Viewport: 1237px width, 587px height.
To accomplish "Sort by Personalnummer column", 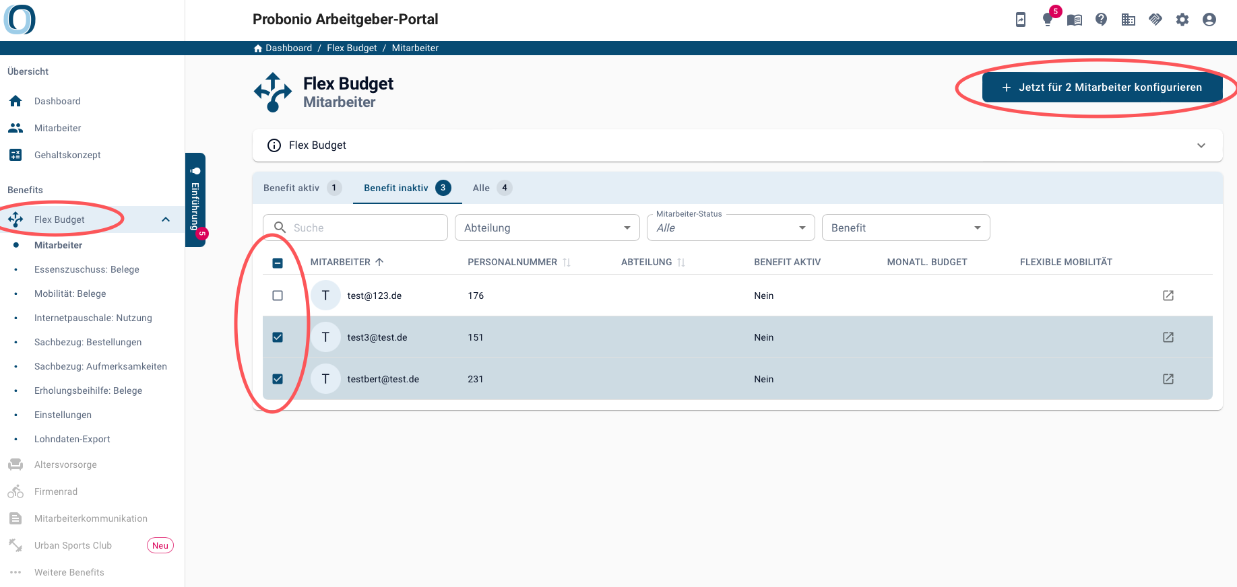I will 519,262.
